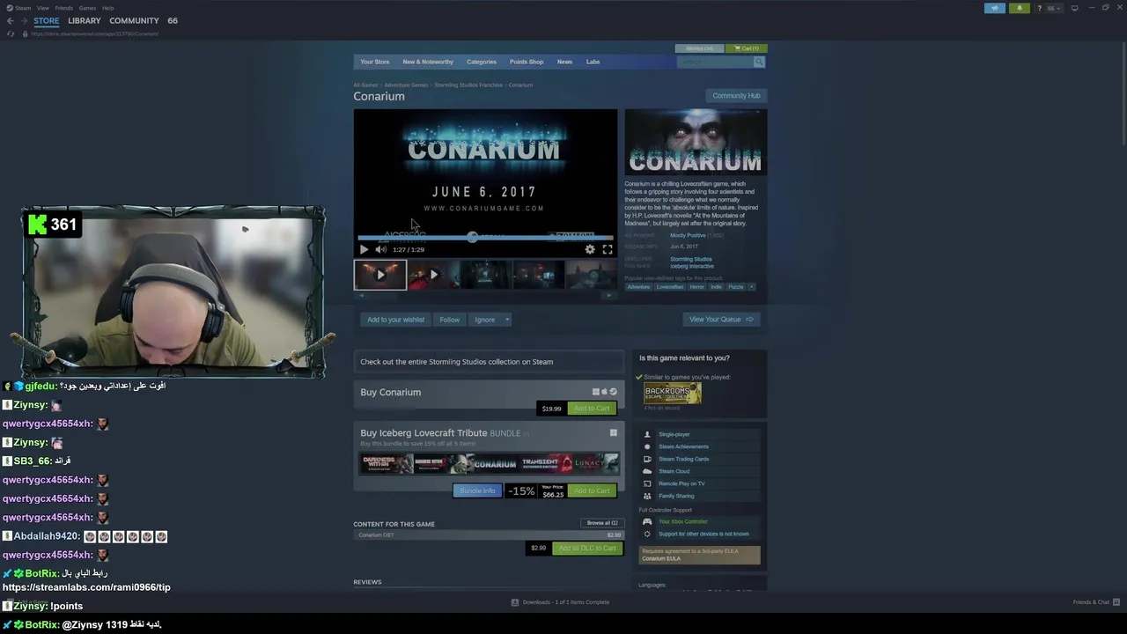Viewport: 1127px width, 634px height.
Task: Open the Conarium EULA link
Action: click(661, 558)
